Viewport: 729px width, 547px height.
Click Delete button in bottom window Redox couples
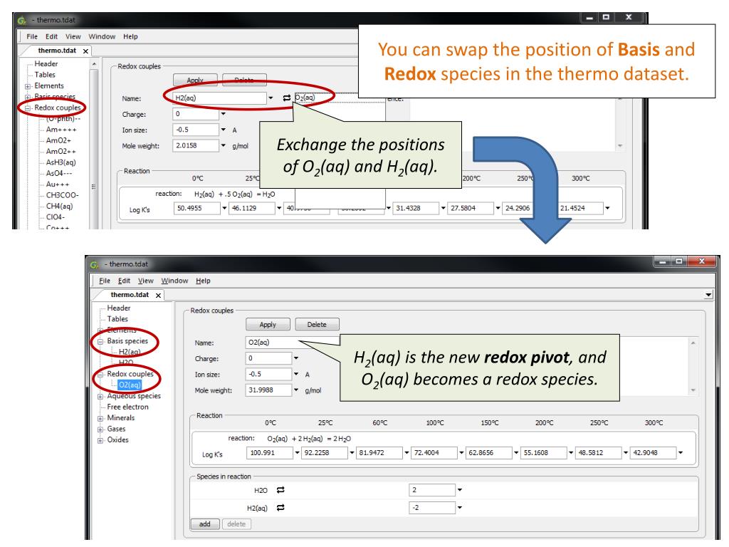click(317, 324)
